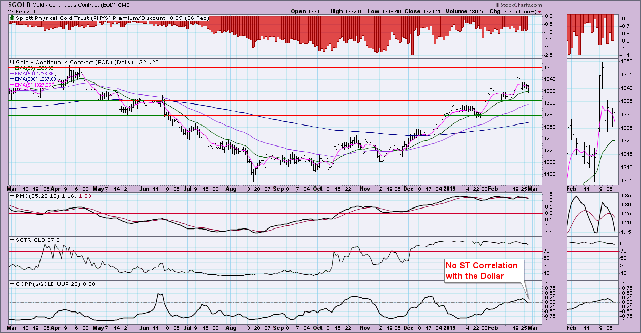This screenshot has height=333, width=641.
Task: Click the SCTR-GLD 87.0 indicator label
Action: 38,240
